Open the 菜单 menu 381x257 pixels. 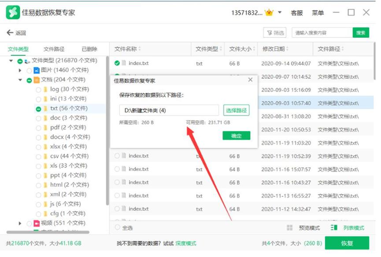tap(318, 12)
